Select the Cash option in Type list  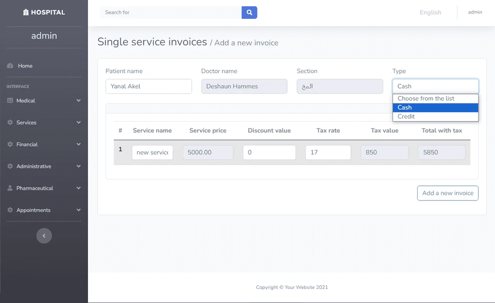pos(436,107)
